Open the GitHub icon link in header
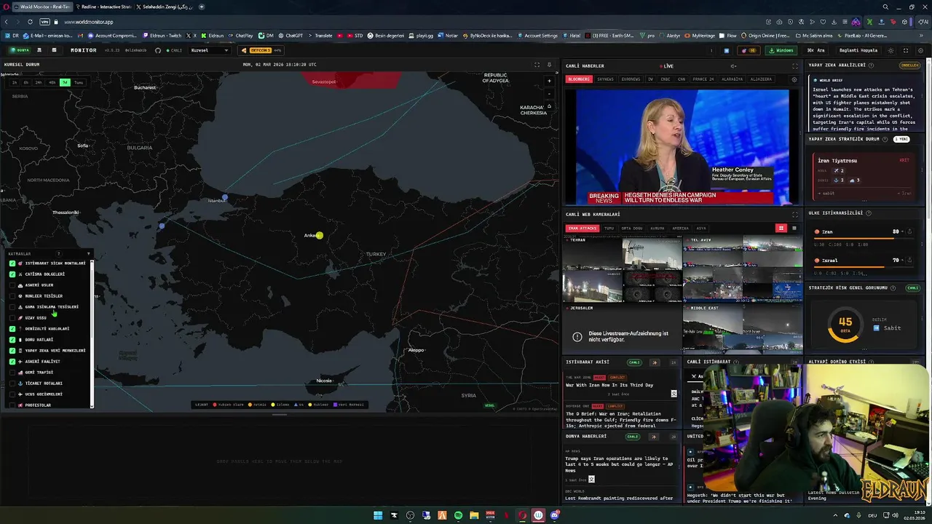 coord(158,50)
